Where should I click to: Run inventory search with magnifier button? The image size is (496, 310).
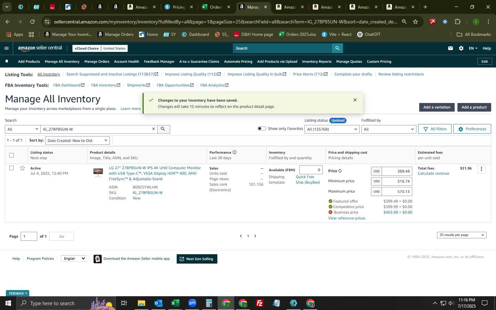coord(163,129)
